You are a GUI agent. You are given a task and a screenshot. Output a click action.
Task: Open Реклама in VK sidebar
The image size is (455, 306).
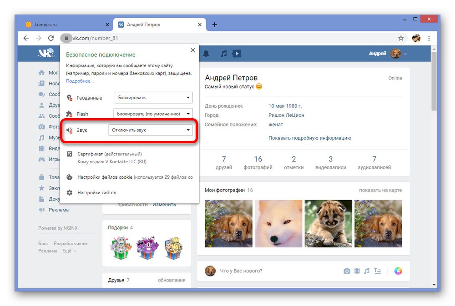click(59, 210)
